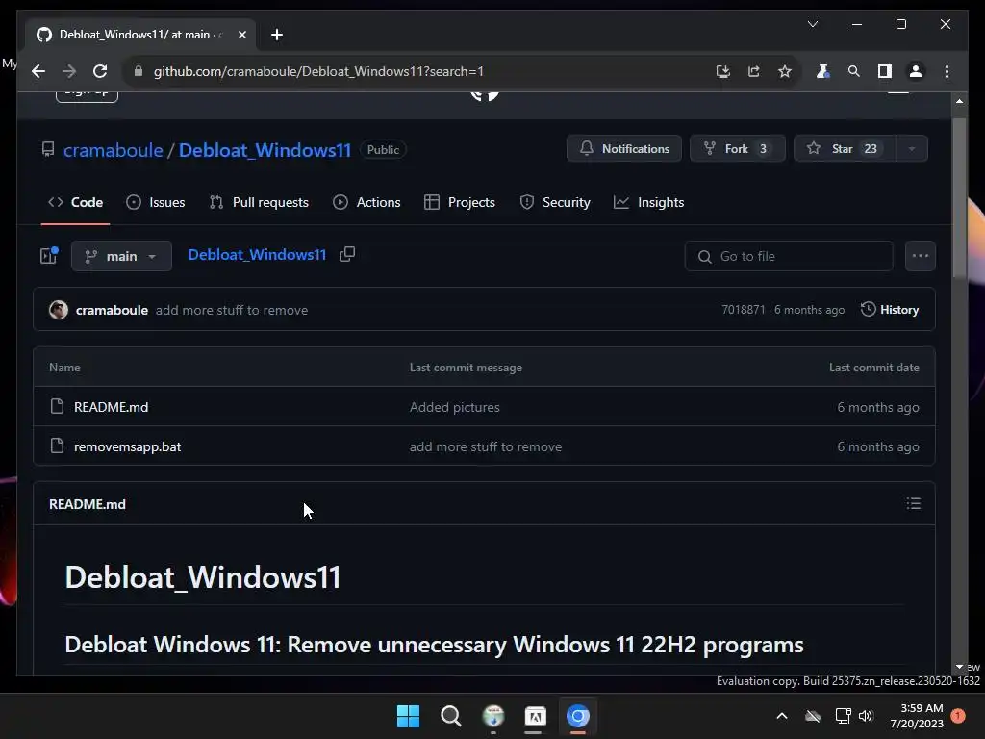Toggle the Chrome side panel

pos(885,71)
